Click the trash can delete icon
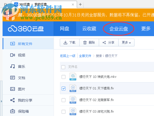This screenshot has height=116, width=154. pyautogui.click(x=85, y=42)
